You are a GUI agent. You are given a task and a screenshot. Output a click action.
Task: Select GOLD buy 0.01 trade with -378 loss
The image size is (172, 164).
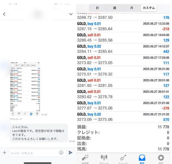tap(123, 105)
